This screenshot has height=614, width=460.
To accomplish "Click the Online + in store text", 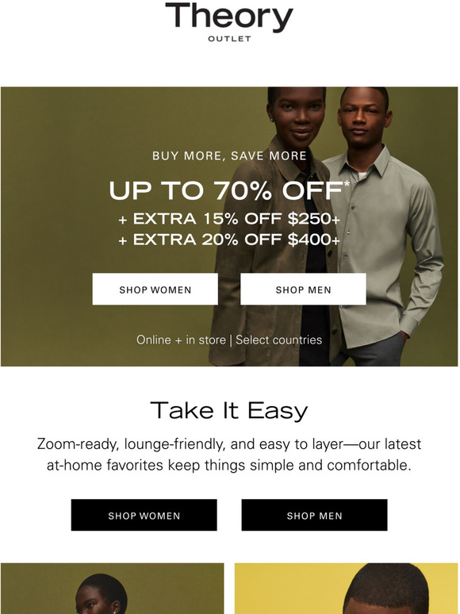I will tap(181, 340).
